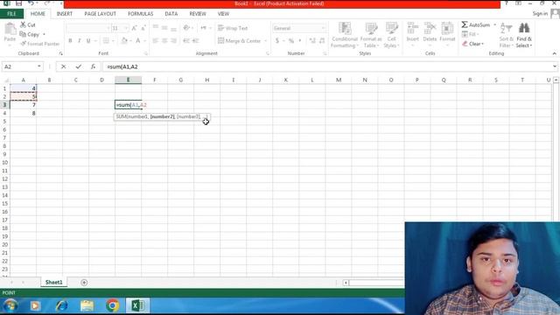Toggle Bold formatting
The height and width of the screenshot is (315, 560).
pos(70,41)
